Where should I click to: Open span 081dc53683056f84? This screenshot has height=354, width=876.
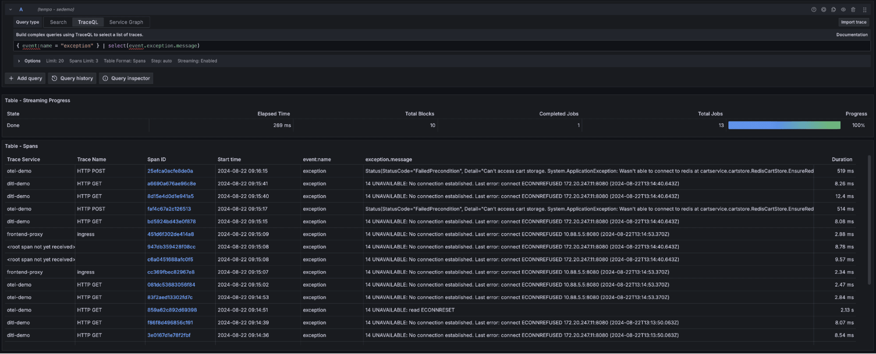171,285
